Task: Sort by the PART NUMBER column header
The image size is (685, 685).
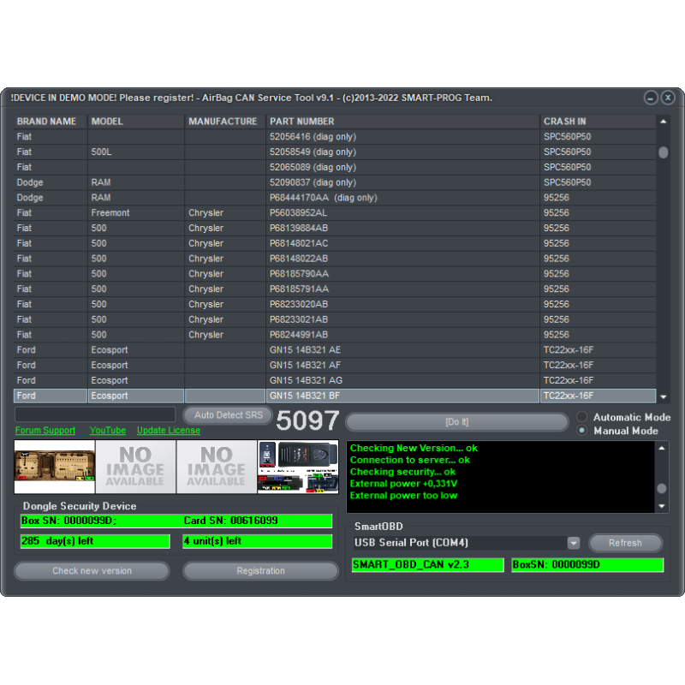Action: [x=302, y=122]
